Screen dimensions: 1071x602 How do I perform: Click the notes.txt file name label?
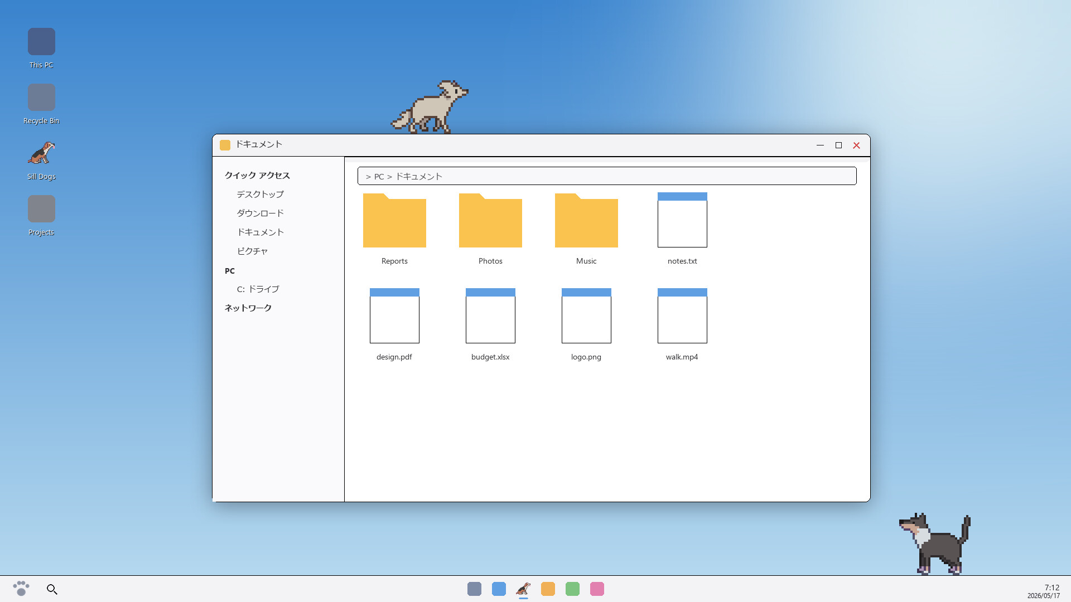tap(682, 261)
